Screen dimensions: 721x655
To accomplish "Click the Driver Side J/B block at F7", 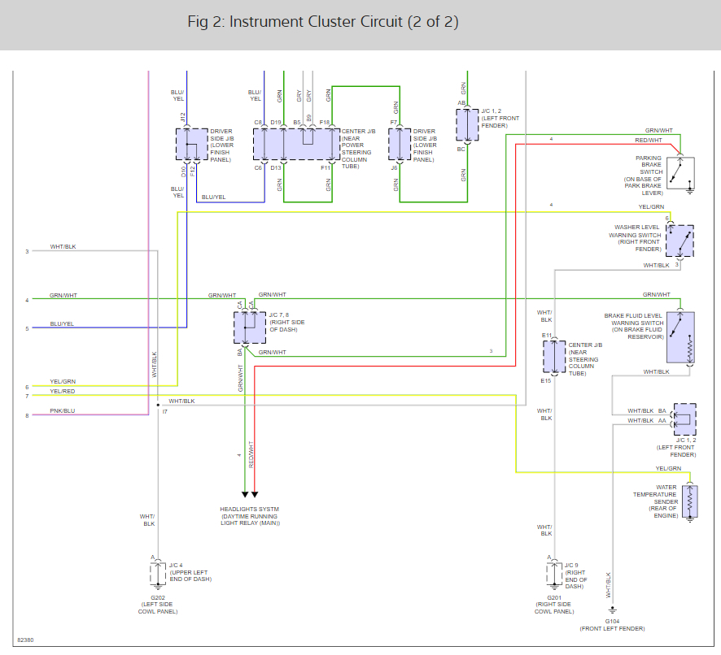I will tap(400, 144).
